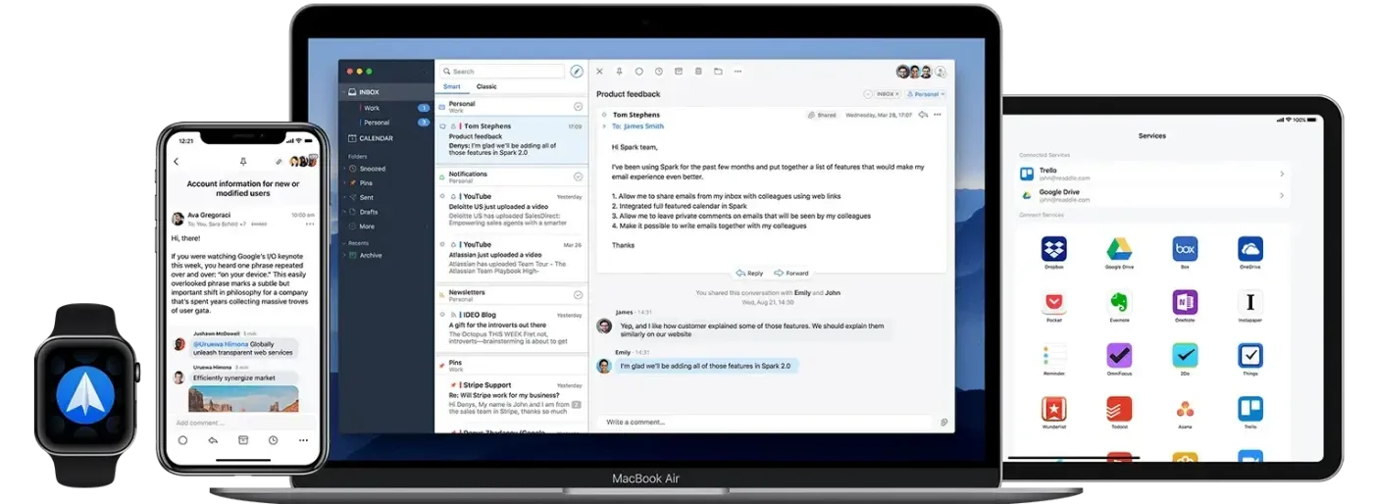Open Box service on the iPad
The width and height of the screenshot is (1373, 504).
(x=1185, y=249)
